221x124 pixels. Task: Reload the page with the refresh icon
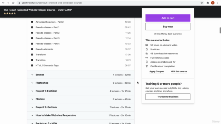[13, 3]
